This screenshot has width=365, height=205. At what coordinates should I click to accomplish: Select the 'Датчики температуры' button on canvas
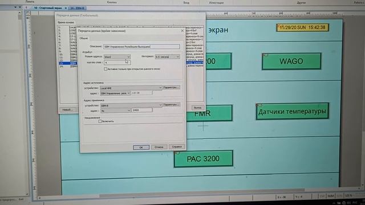coord(293,112)
